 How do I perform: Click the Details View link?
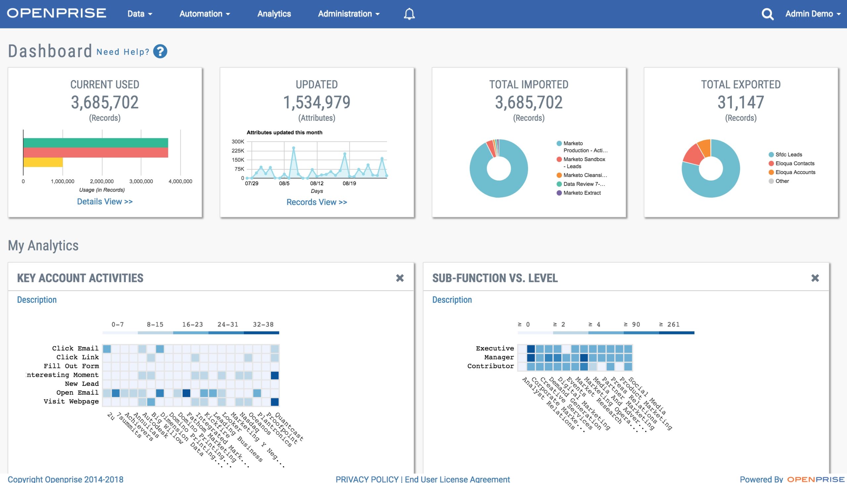[105, 201]
